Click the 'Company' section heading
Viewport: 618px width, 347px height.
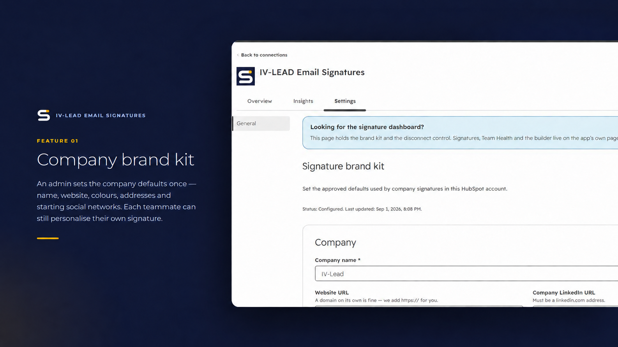coord(335,242)
